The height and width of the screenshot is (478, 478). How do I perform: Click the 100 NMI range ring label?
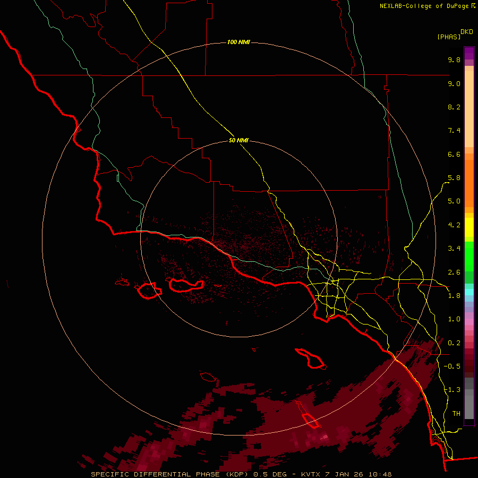pos(238,42)
